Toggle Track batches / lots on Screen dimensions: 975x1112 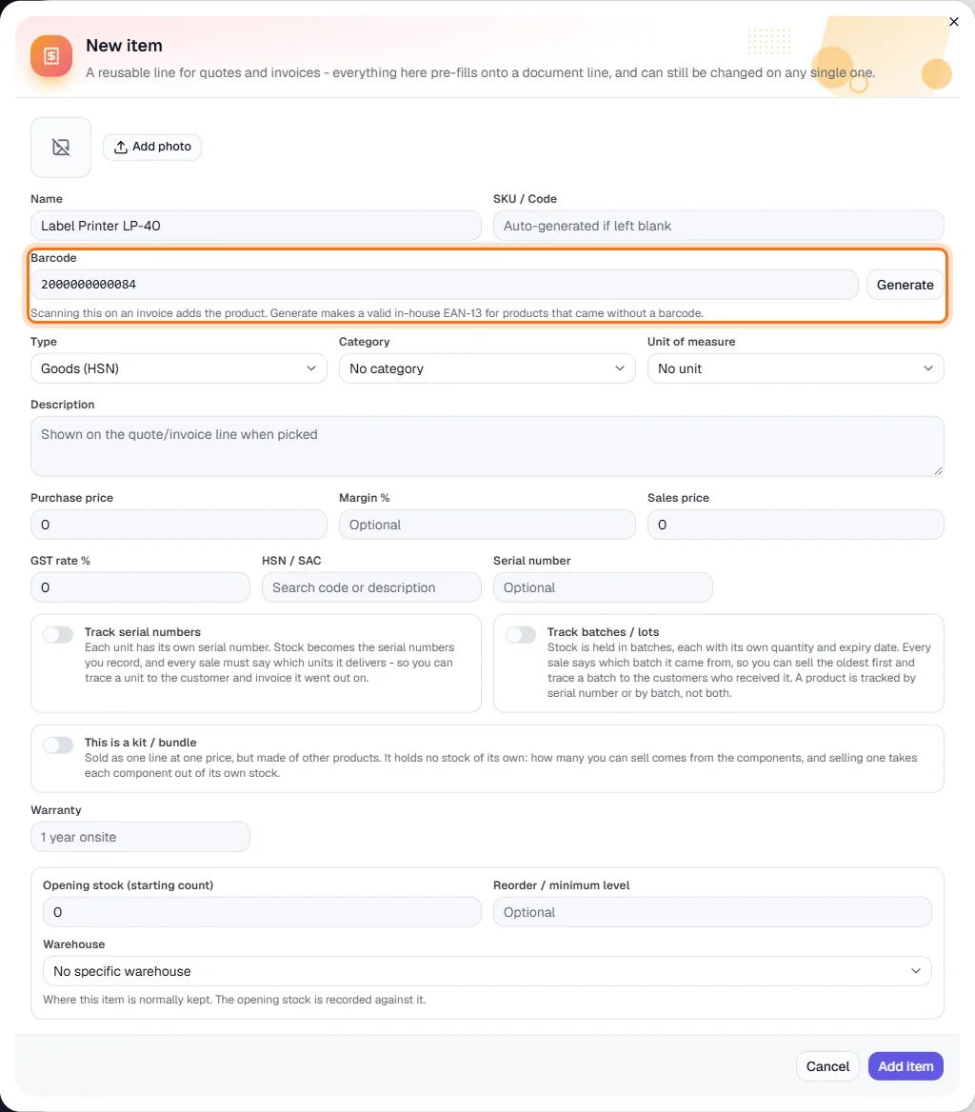tap(521, 634)
